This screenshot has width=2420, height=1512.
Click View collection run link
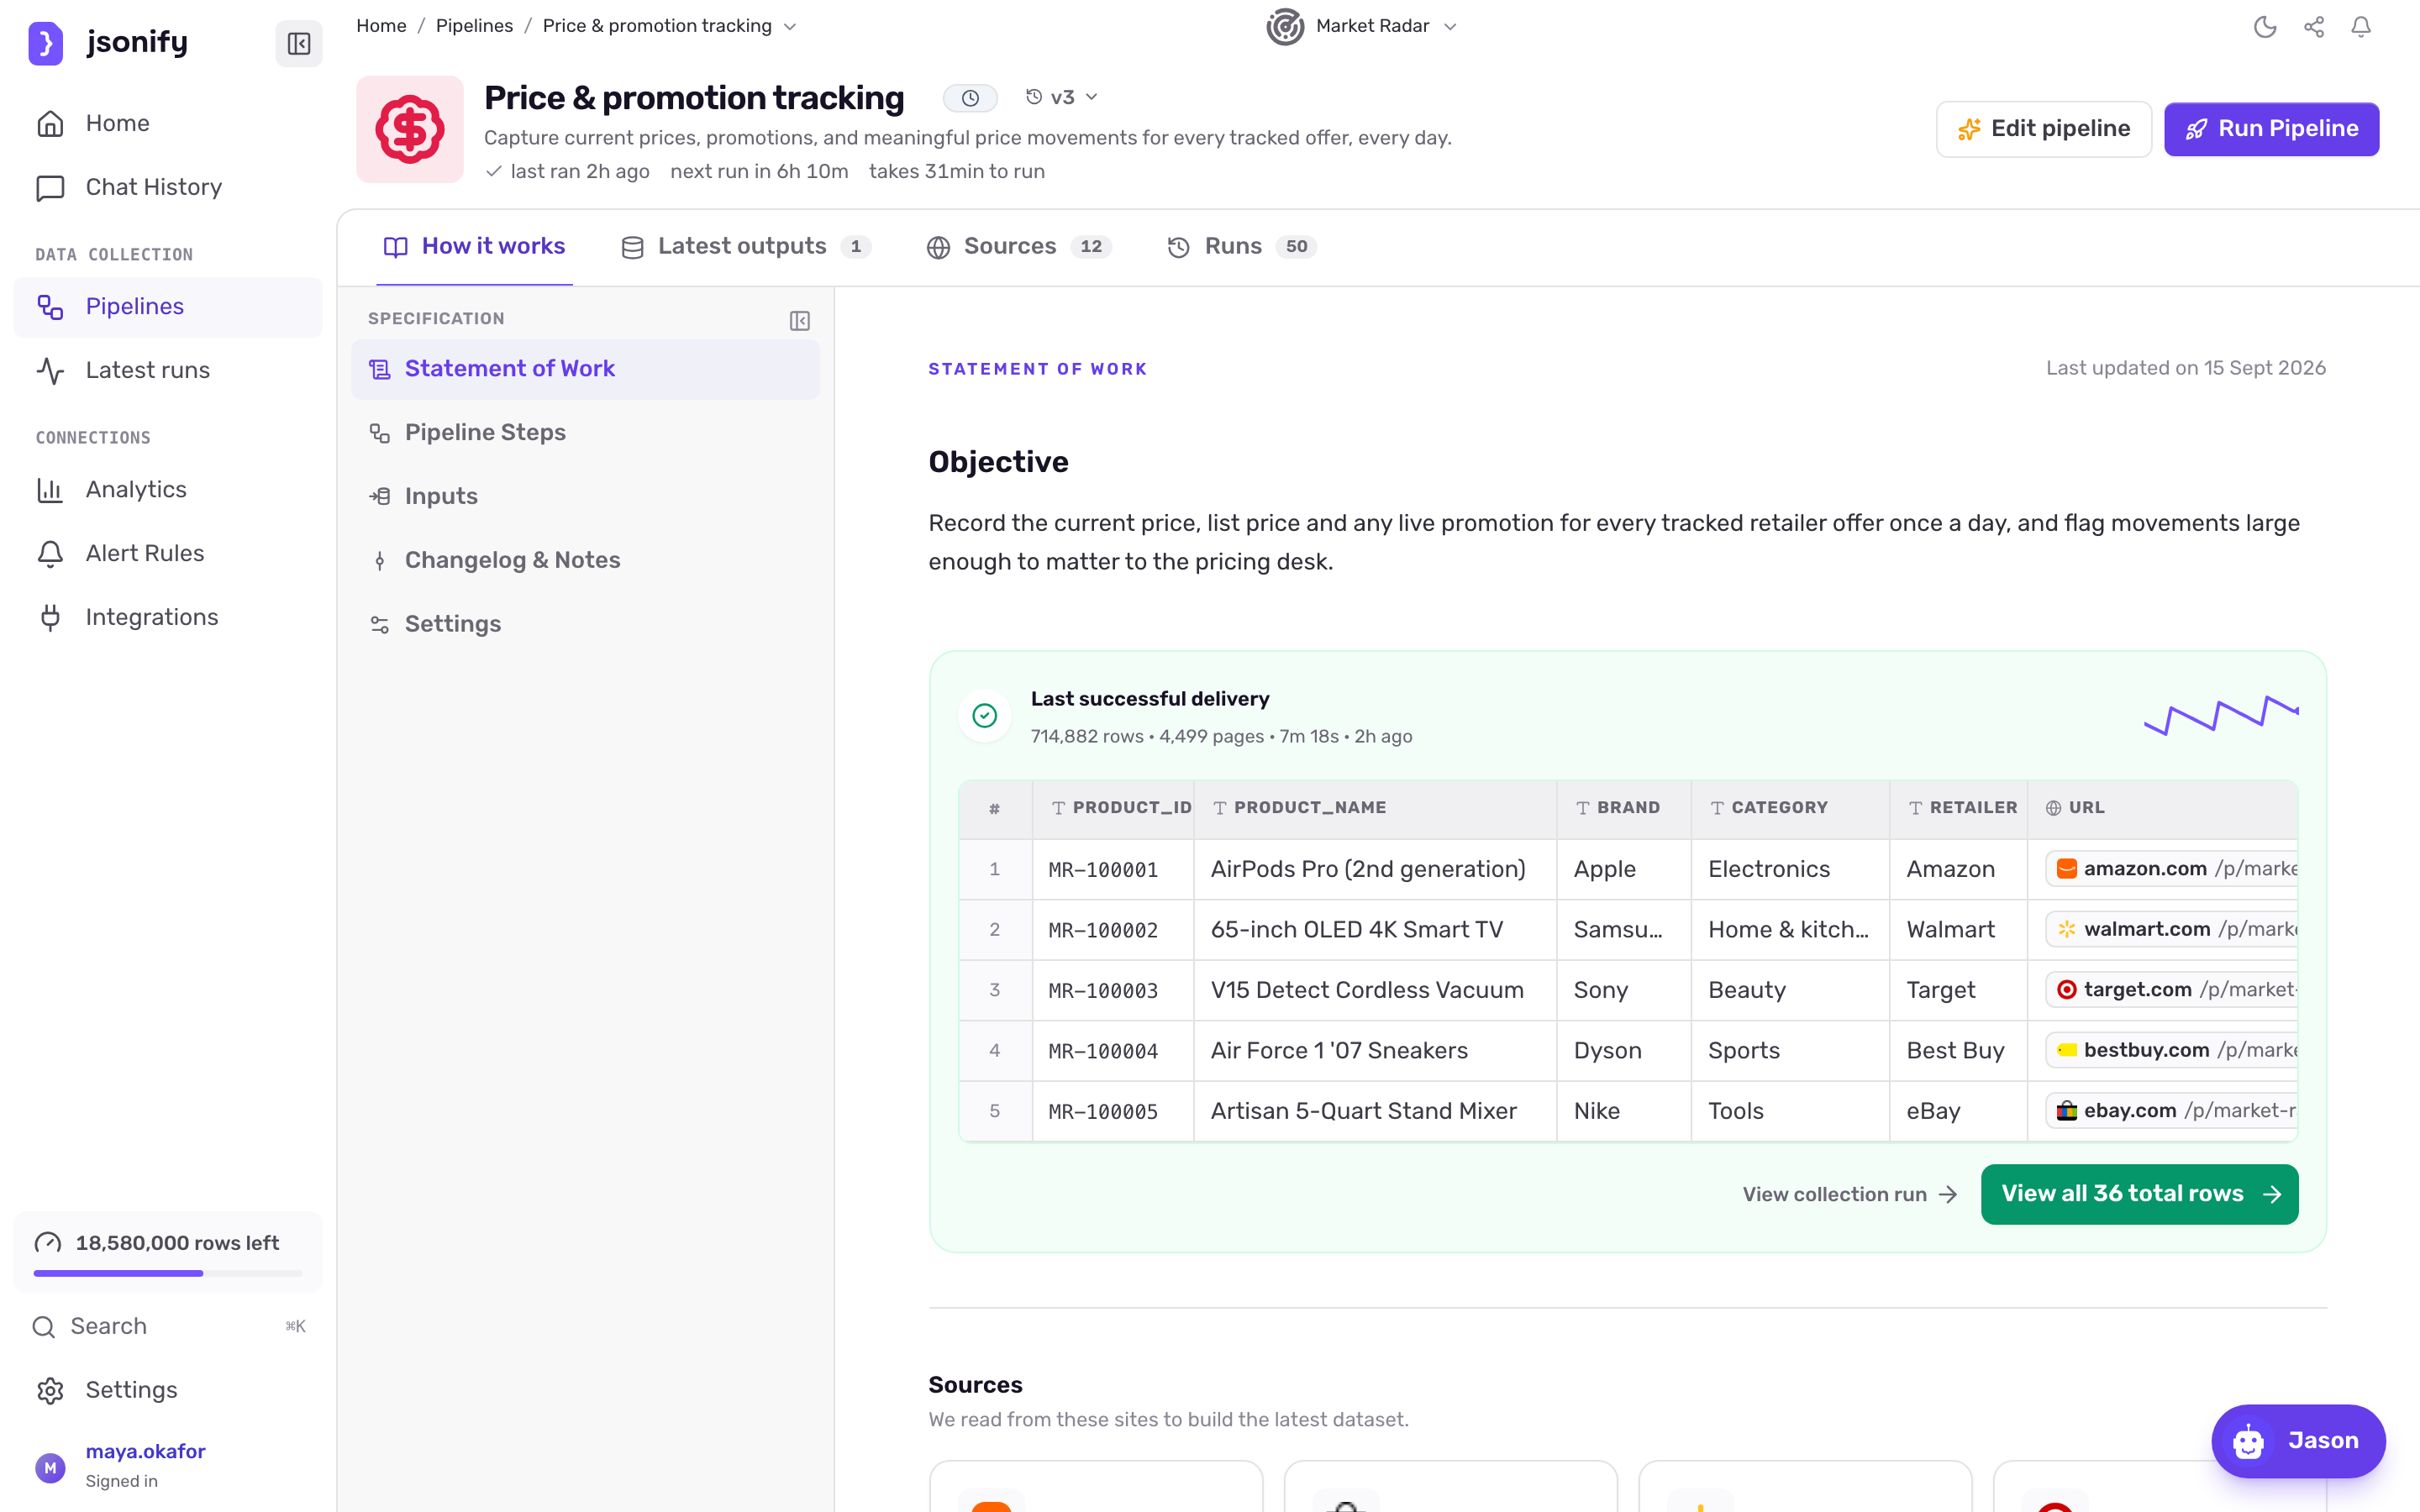[1849, 1195]
